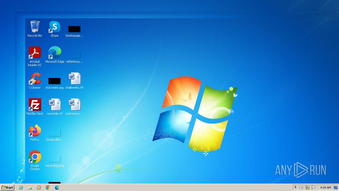Screen dimensions: 339x191
Task: Select the withinhous file icon
Action: (x=74, y=57)
